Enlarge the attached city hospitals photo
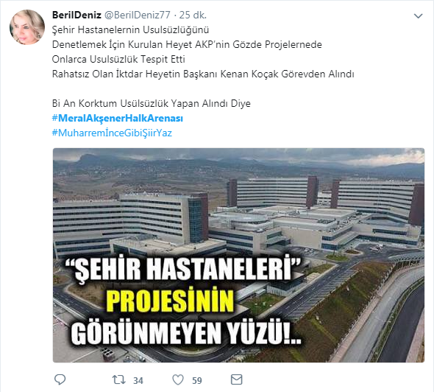 238,256
